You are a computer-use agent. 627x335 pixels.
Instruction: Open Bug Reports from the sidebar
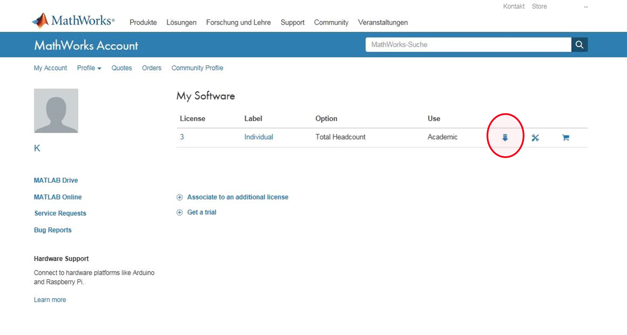click(x=53, y=230)
